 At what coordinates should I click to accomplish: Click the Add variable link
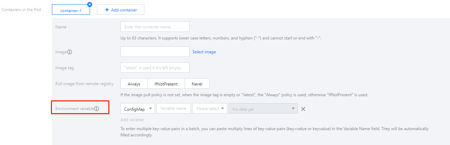(x=132, y=120)
